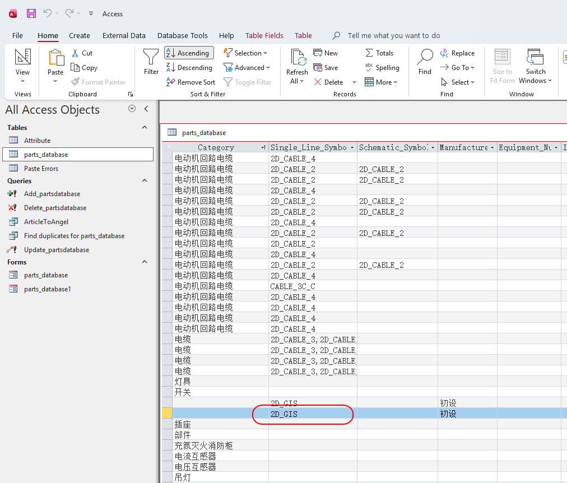567x483 pixels.
Task: Click the Totals sigma button
Action: coord(379,53)
